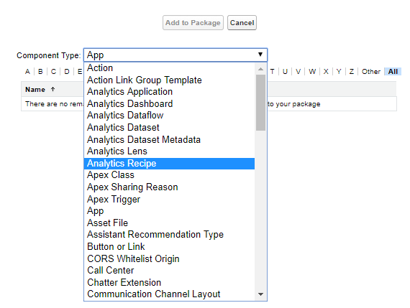Filter names by letter V
This screenshot has height=308, width=410.
coord(298,72)
